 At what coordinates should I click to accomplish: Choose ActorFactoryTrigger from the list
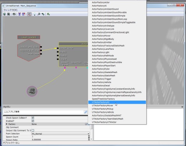[x=117, y=79]
